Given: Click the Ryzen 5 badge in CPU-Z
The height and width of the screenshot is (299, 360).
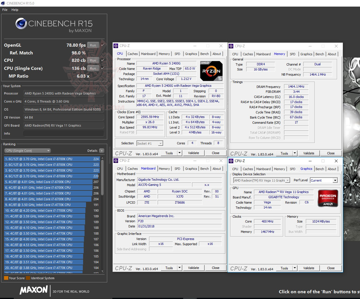Looking at the screenshot, I should [x=211, y=71].
